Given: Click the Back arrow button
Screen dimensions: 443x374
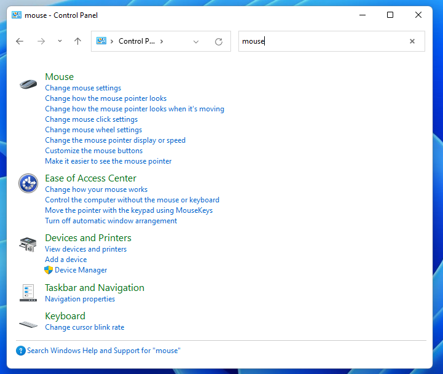Looking at the screenshot, I should (x=20, y=41).
